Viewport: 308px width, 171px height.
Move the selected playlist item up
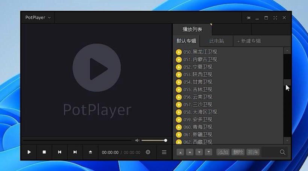point(190,152)
